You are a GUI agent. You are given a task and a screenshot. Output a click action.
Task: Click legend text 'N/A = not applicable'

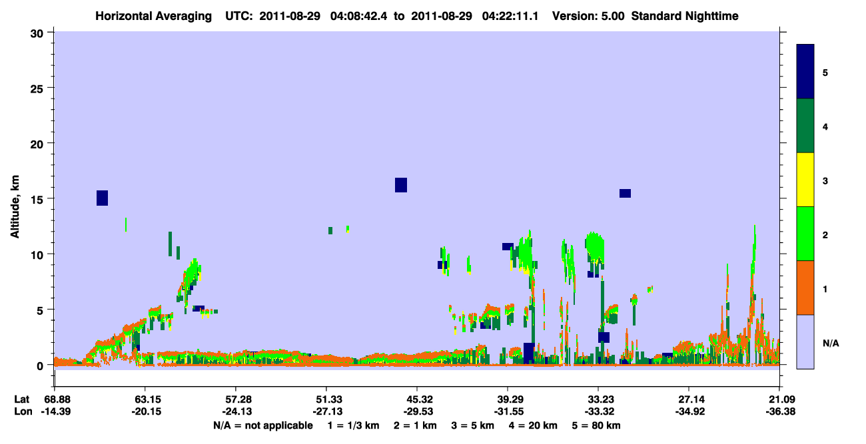click(x=263, y=425)
